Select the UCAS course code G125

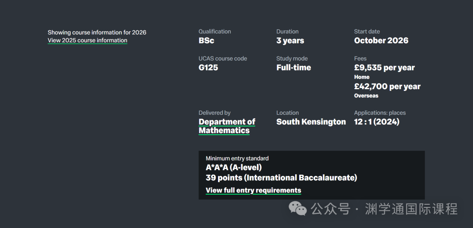[x=208, y=68]
